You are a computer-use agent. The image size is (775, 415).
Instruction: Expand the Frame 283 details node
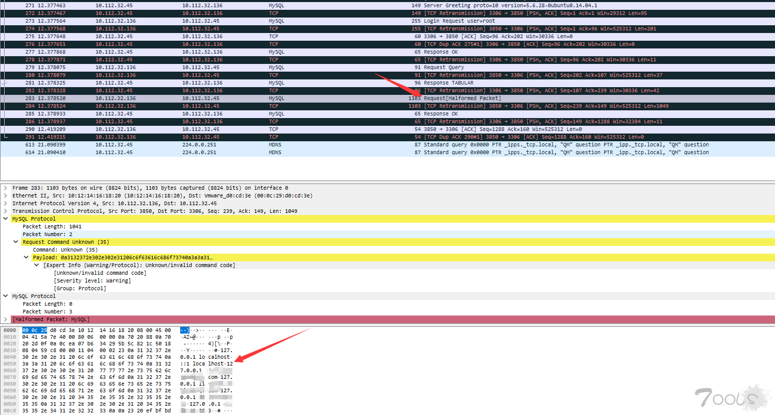[x=6, y=188]
